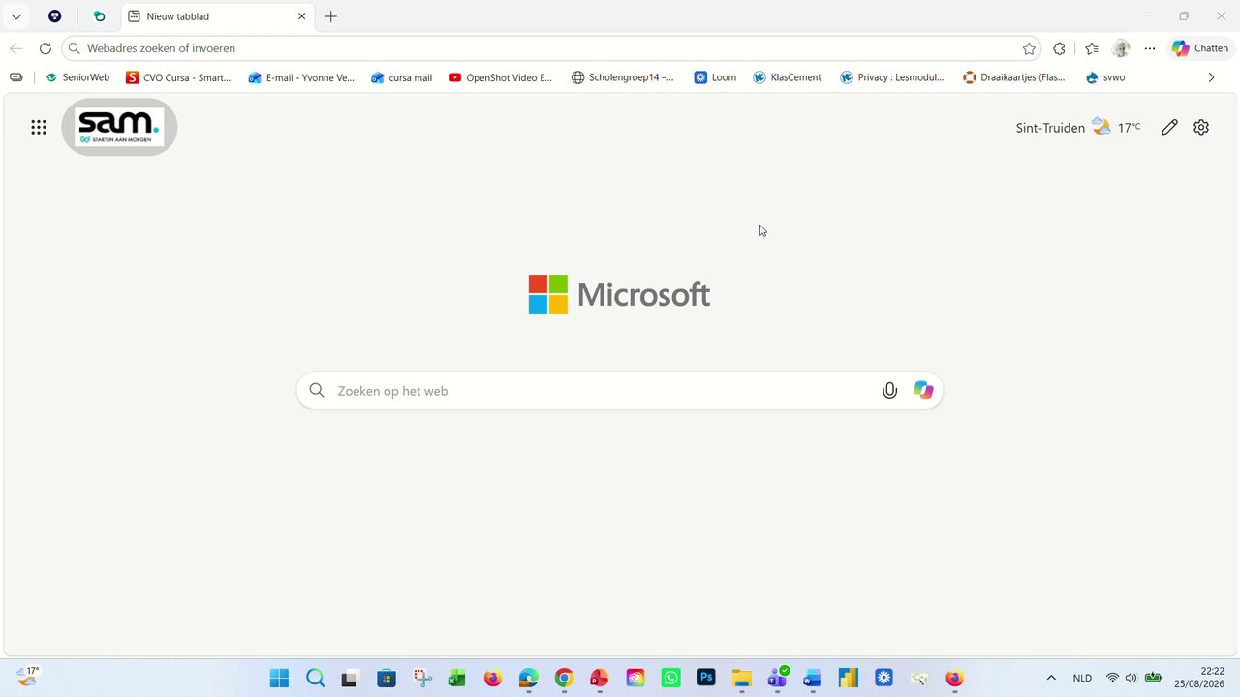This screenshot has height=697, width=1240.
Task: Focus the Zoeken op het web field
Action: 620,391
